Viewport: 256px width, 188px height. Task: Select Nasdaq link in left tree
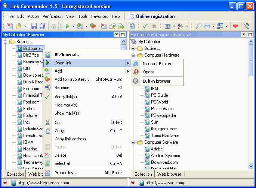(30, 149)
